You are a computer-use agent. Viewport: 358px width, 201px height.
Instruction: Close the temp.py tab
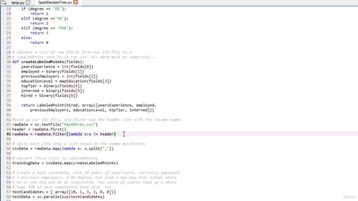pyautogui.click(x=28, y=2)
